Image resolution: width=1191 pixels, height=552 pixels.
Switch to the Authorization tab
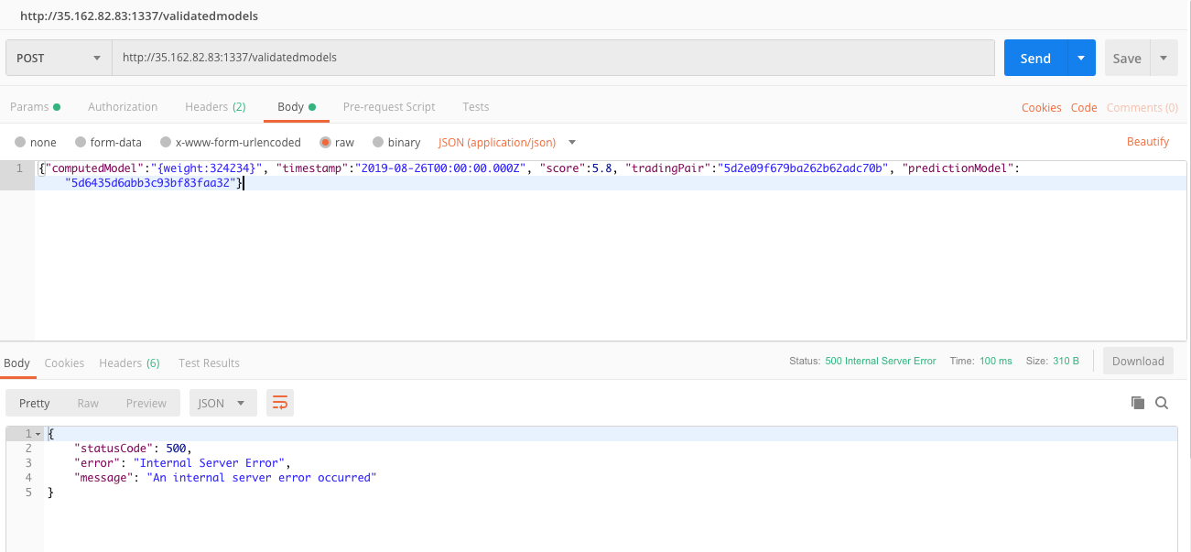point(123,107)
